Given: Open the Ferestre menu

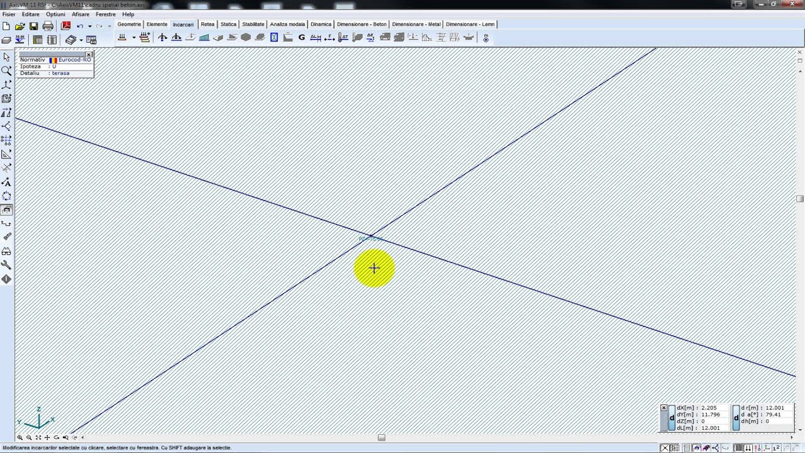Looking at the screenshot, I should coord(106,14).
